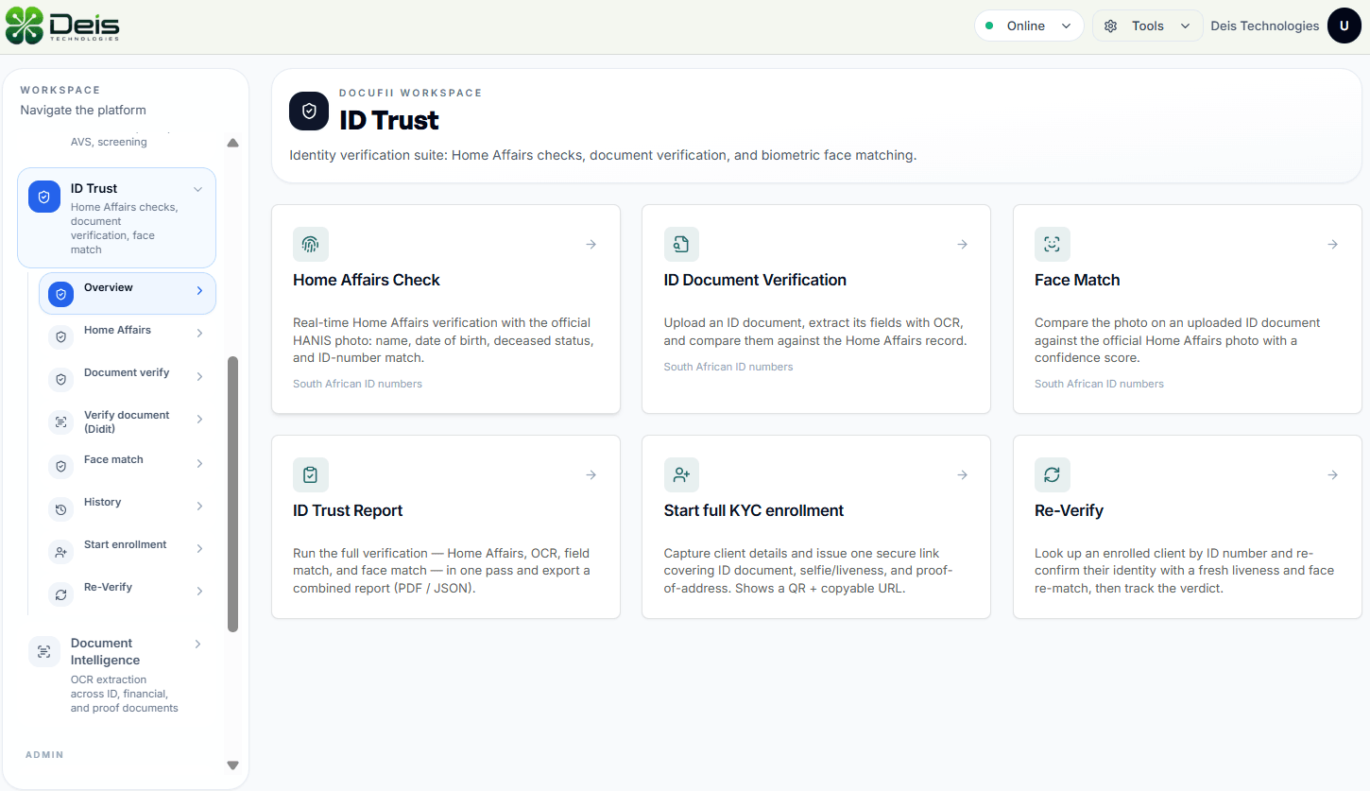Open the Online status dropdown
The width and height of the screenshot is (1370, 791).
(x=1029, y=26)
